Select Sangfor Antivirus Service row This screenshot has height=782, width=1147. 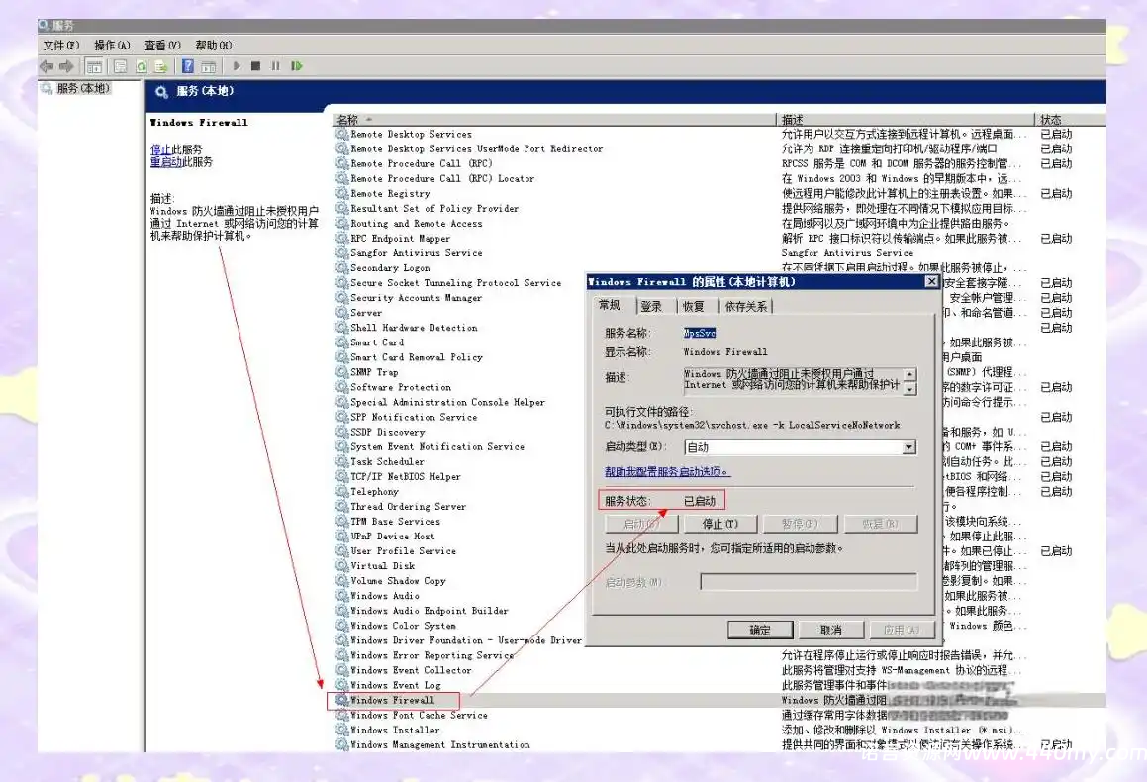coord(417,253)
